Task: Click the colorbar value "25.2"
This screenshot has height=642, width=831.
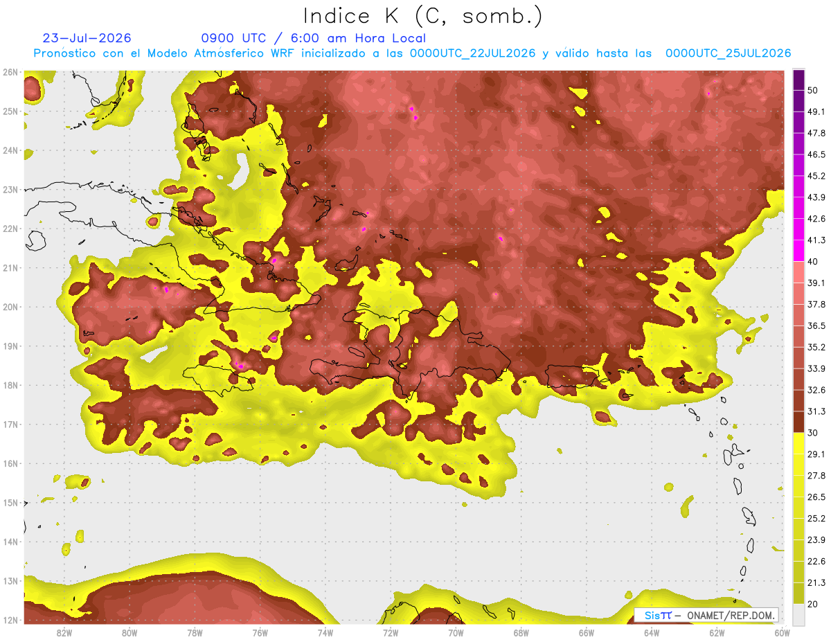Action: (x=816, y=518)
